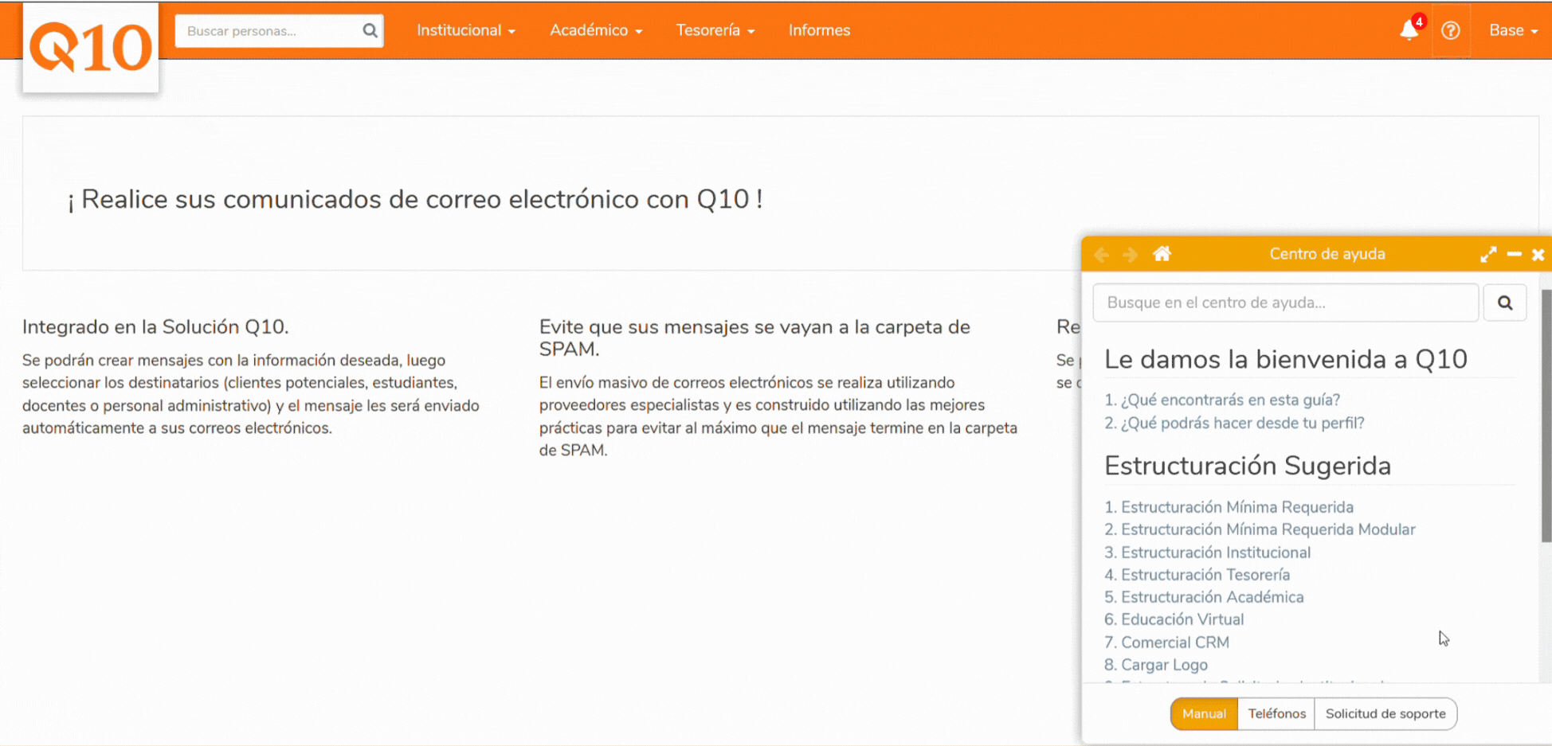Go forward in the help center
Screen dimensions: 1552x746
coord(1130,255)
